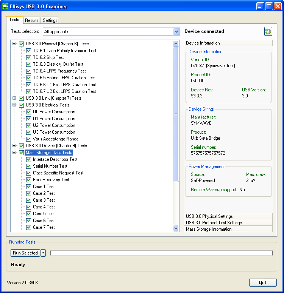Viewport: 284px width, 293px height.
Task: Switch to the Results tab
Action: click(x=32, y=20)
